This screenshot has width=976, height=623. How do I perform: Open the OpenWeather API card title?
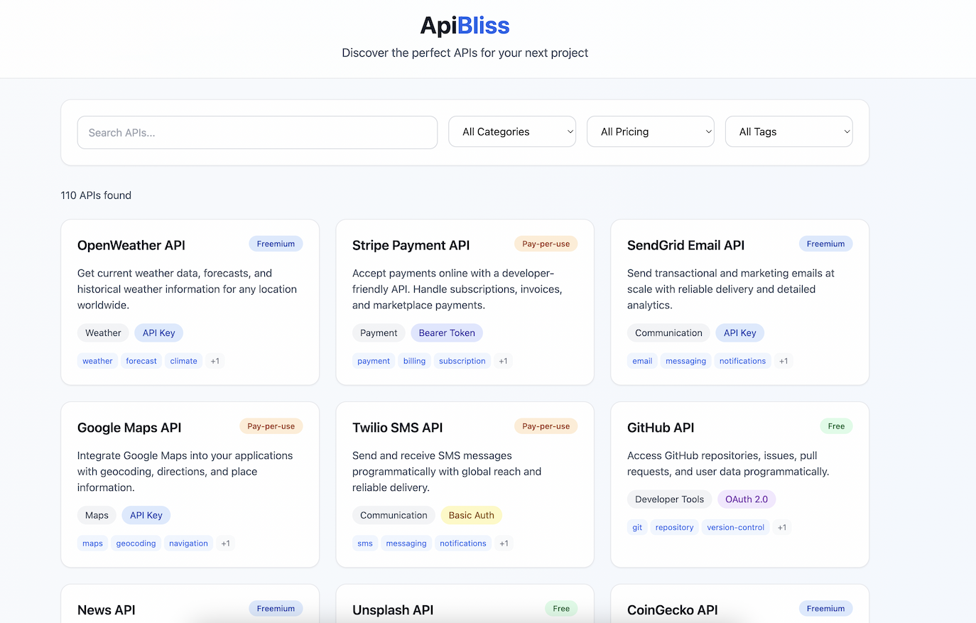click(x=131, y=245)
